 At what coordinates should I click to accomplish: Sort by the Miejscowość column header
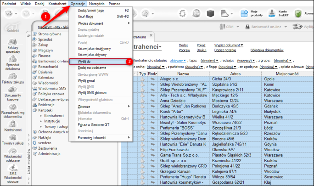[x=287, y=74]
